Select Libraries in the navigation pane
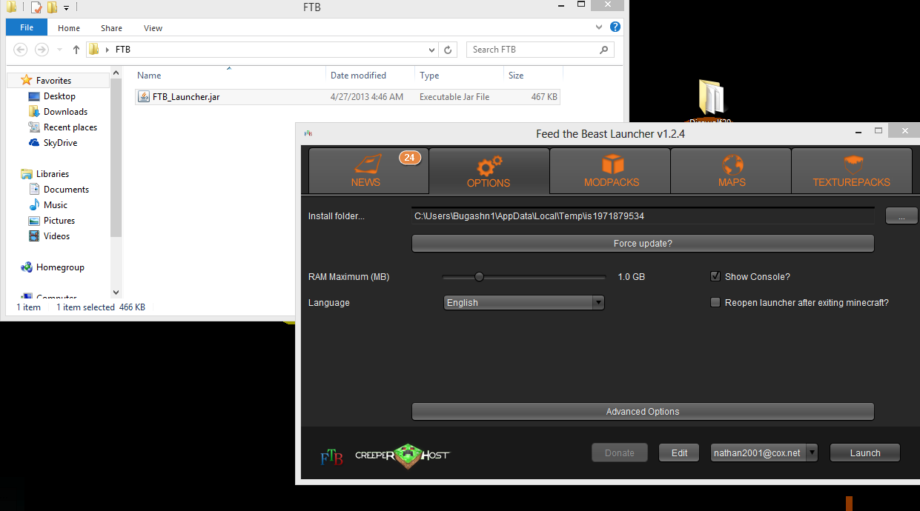 tap(52, 174)
